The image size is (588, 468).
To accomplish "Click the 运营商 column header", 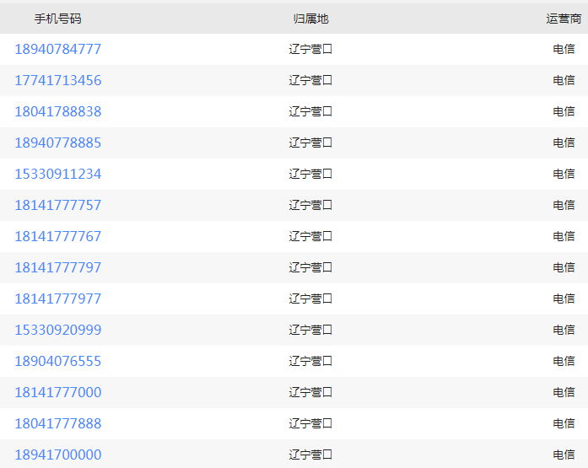I will tap(564, 19).
